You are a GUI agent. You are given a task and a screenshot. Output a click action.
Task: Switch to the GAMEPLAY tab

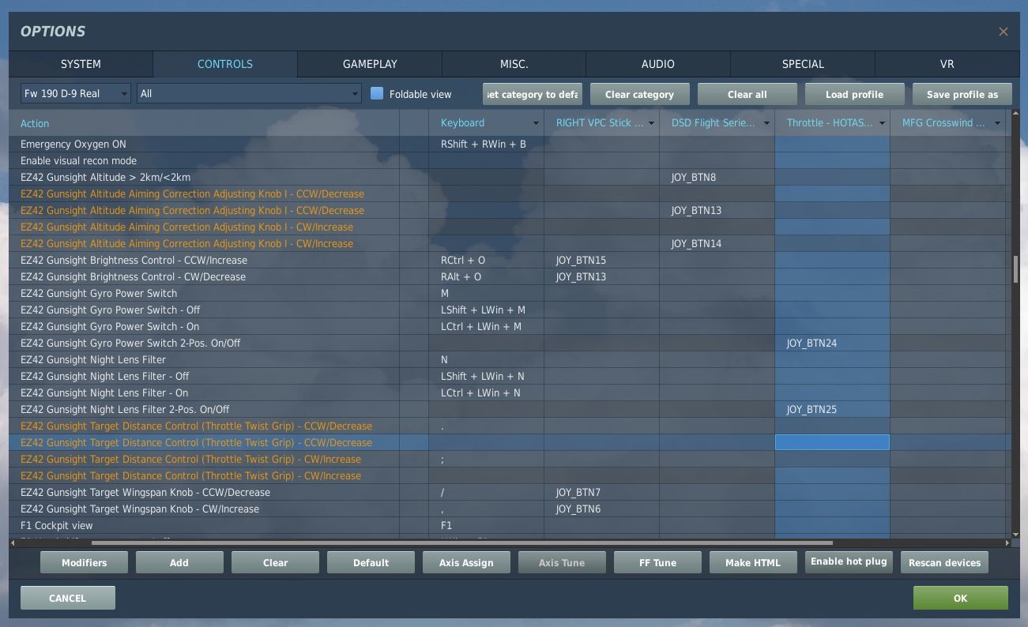(370, 64)
